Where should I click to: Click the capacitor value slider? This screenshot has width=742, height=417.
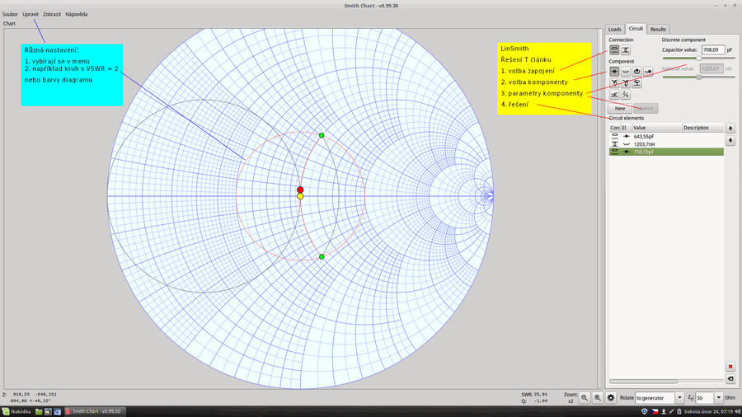(697, 59)
